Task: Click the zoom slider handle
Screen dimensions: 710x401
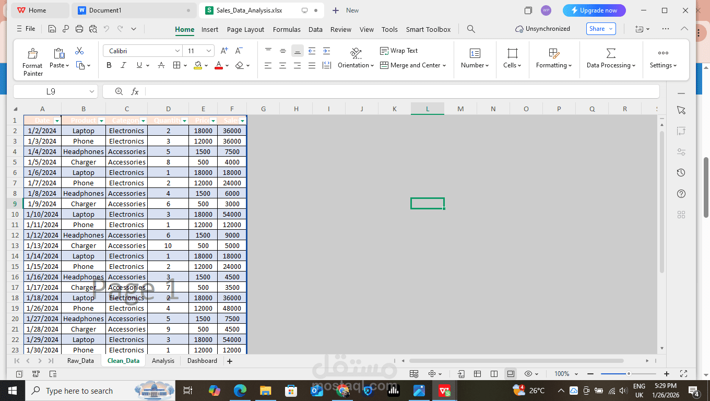Action: point(629,374)
